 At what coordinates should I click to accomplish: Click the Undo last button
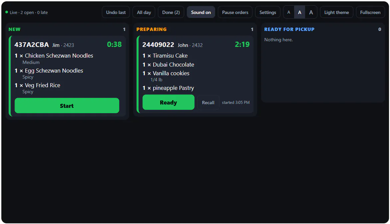(x=116, y=12)
